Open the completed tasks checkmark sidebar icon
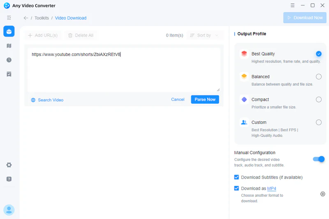 click(x=9, y=74)
